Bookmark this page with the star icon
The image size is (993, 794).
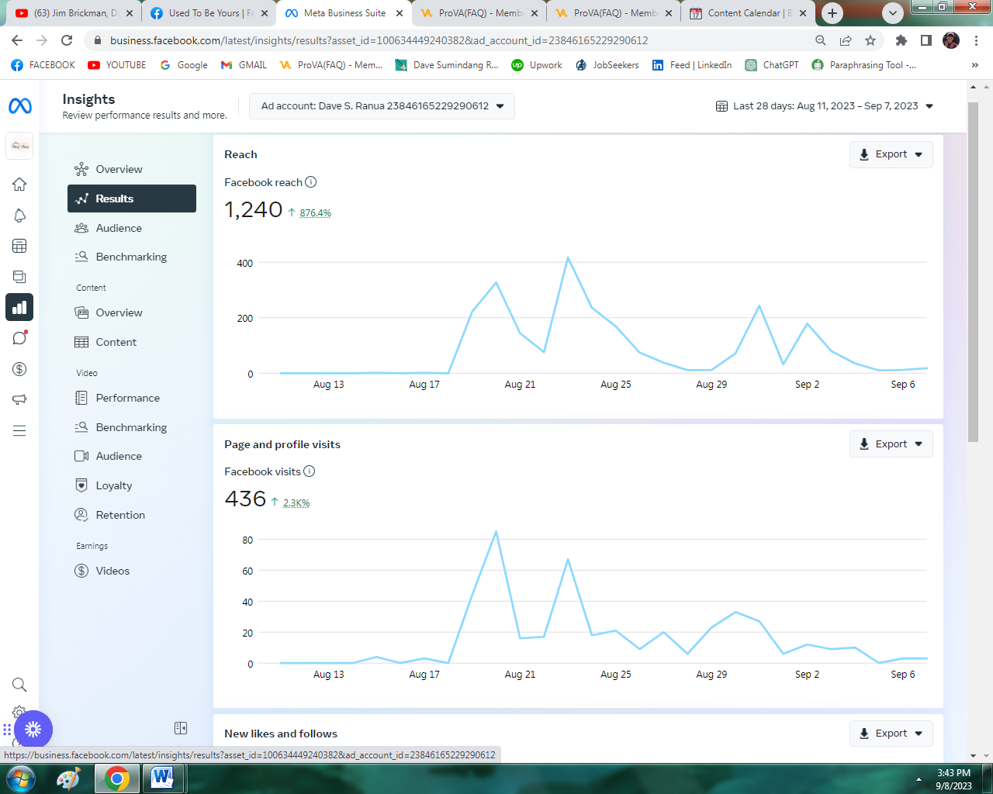870,40
